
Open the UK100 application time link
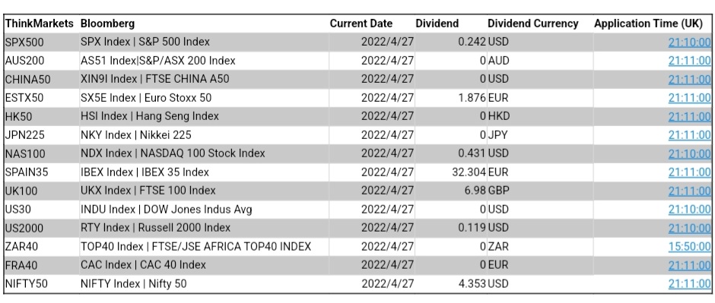pos(689,191)
